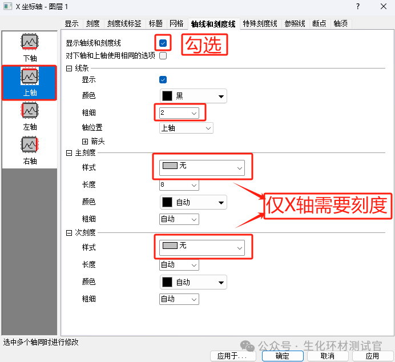Switch to the 刻度线标签 tab

click(124, 23)
